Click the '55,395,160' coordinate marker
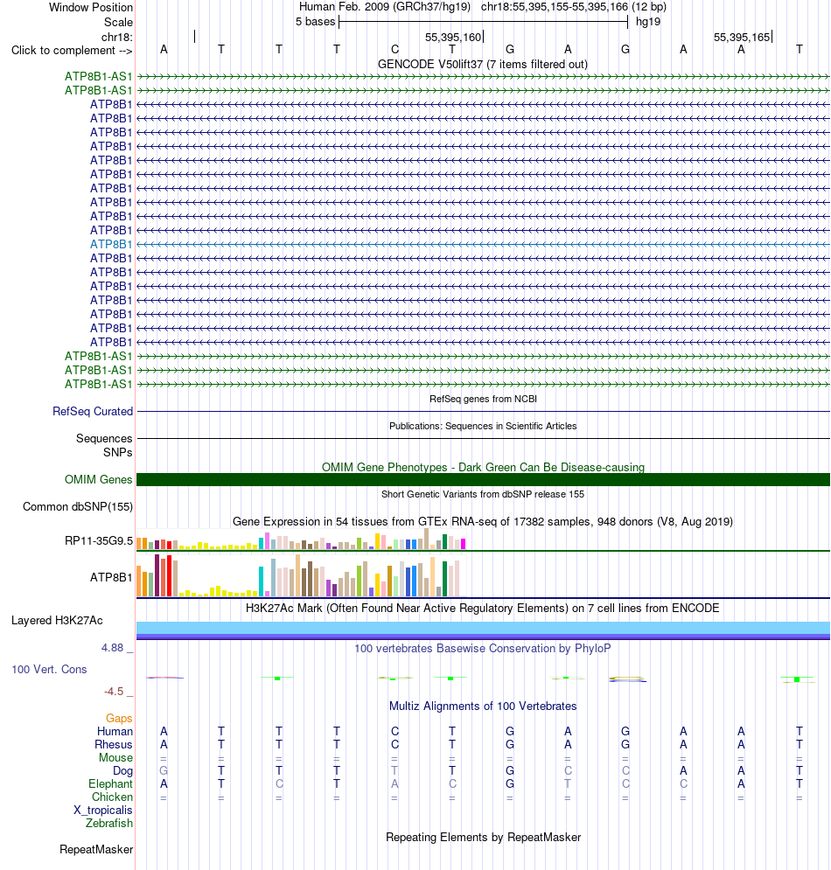Screen dimensions: 831x870 pos(453,38)
